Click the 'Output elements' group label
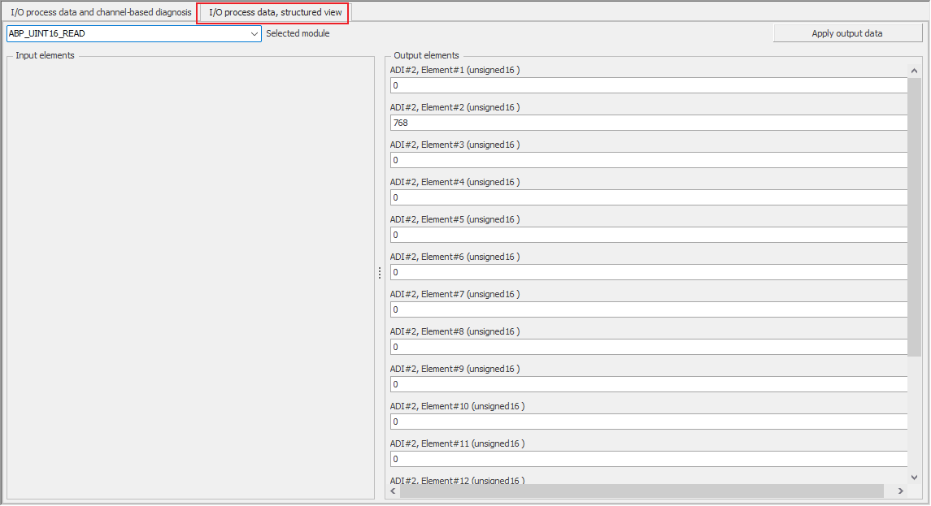931x506 pixels. tap(426, 56)
